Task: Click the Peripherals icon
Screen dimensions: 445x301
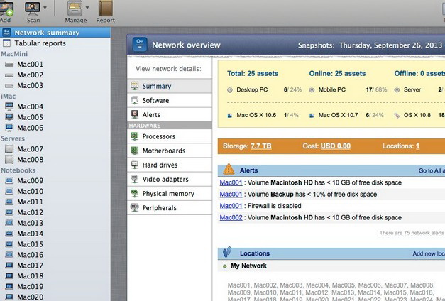Action: click(x=135, y=207)
